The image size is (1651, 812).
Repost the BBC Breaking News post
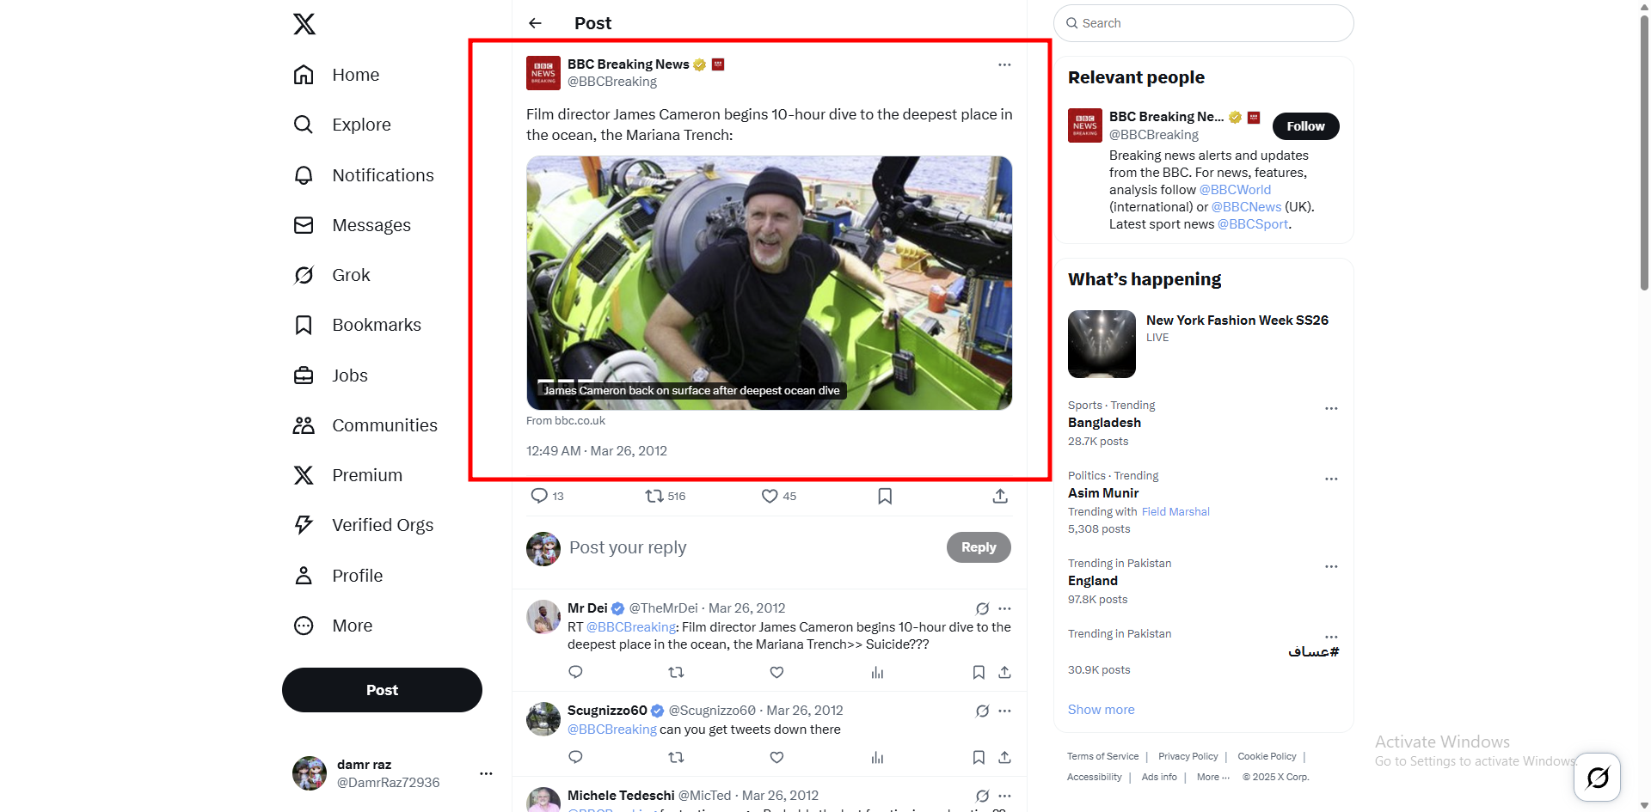(x=654, y=496)
